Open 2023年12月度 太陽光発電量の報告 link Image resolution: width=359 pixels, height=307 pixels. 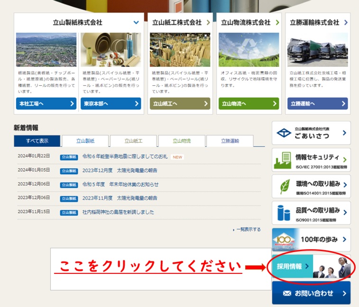tap(120, 171)
